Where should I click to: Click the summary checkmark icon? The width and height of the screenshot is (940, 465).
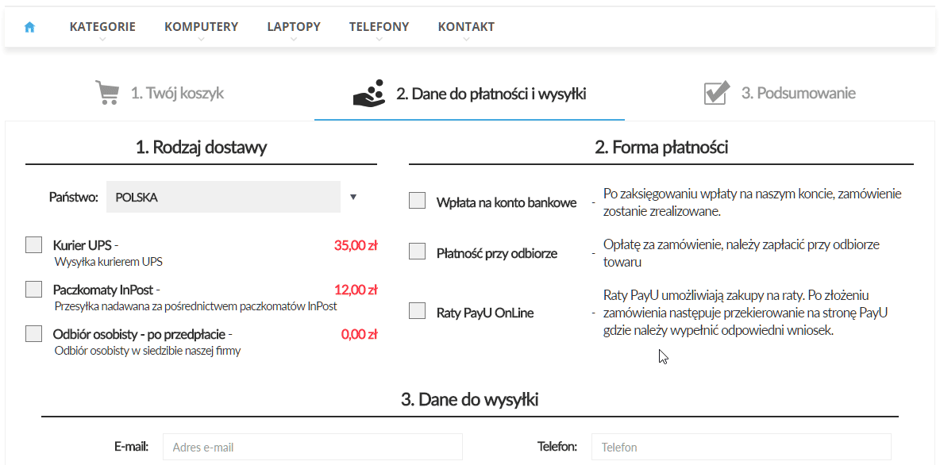[x=716, y=93]
